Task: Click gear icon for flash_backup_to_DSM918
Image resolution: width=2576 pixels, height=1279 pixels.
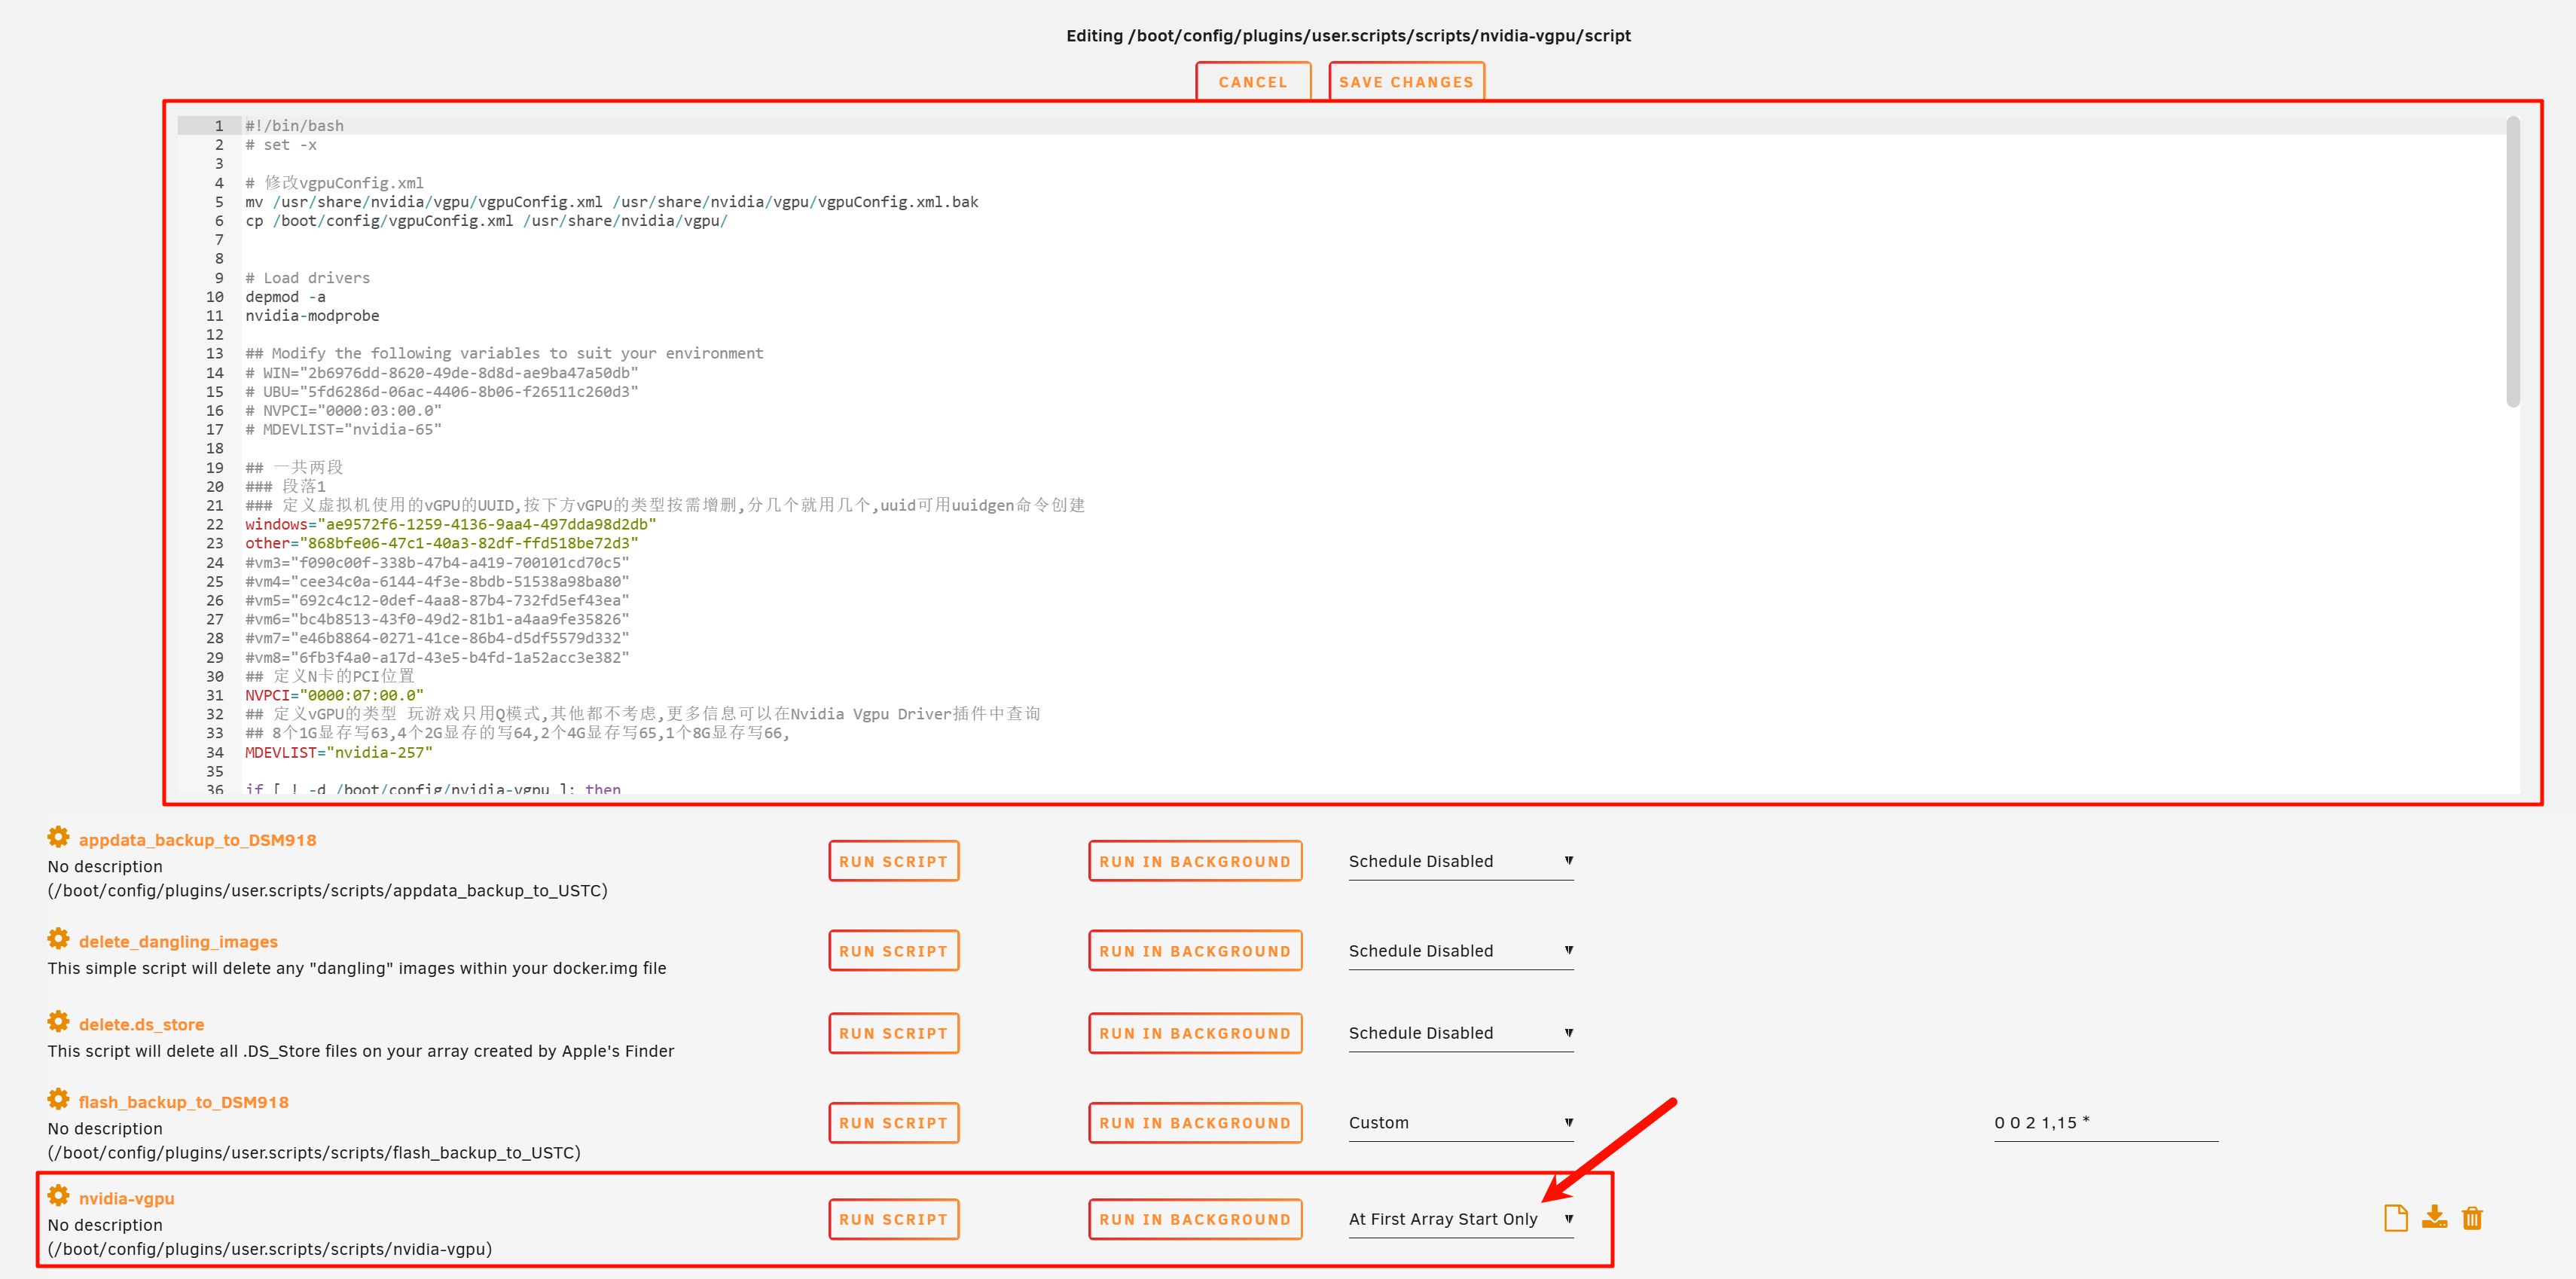Action: point(58,1099)
